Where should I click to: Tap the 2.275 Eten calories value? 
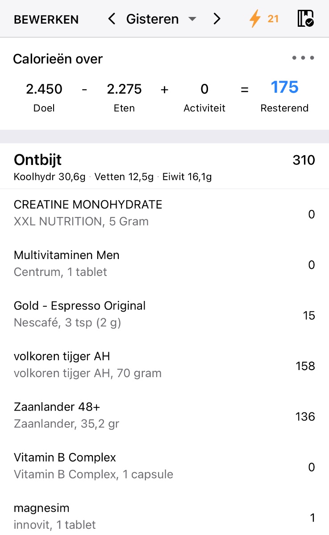[x=124, y=89]
